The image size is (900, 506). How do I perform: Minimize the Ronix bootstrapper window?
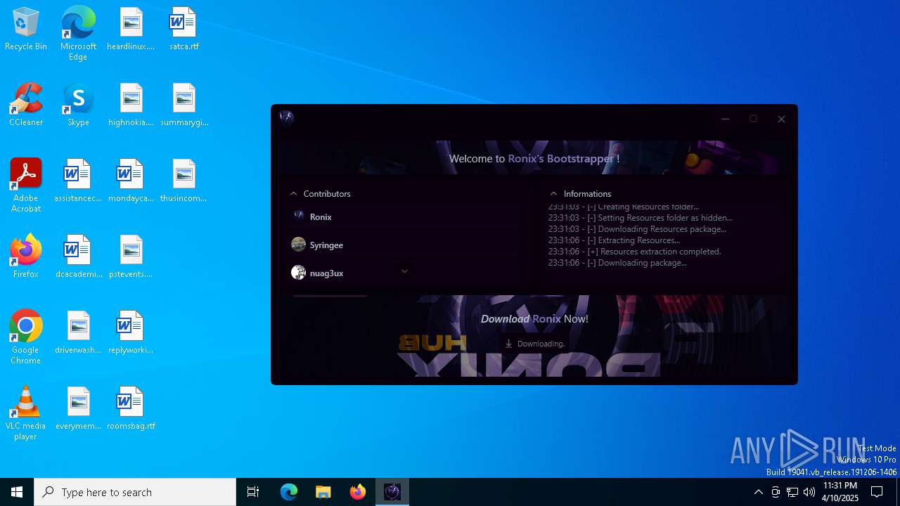tap(725, 119)
